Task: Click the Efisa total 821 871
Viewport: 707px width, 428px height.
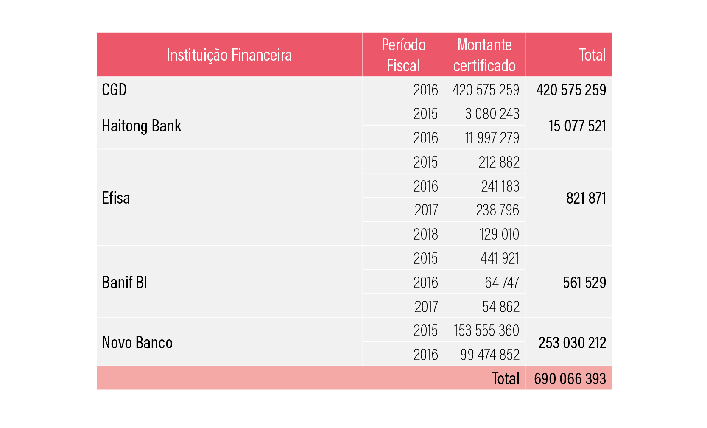Action: [x=586, y=198]
